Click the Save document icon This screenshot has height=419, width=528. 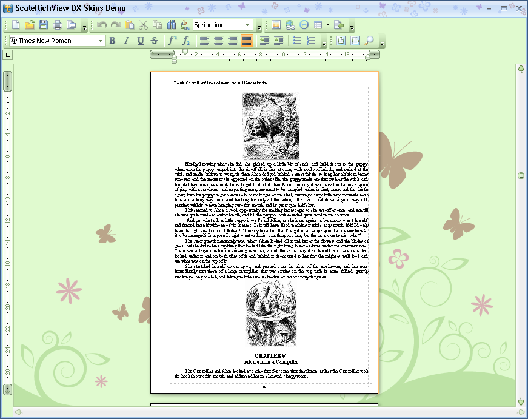coord(43,25)
